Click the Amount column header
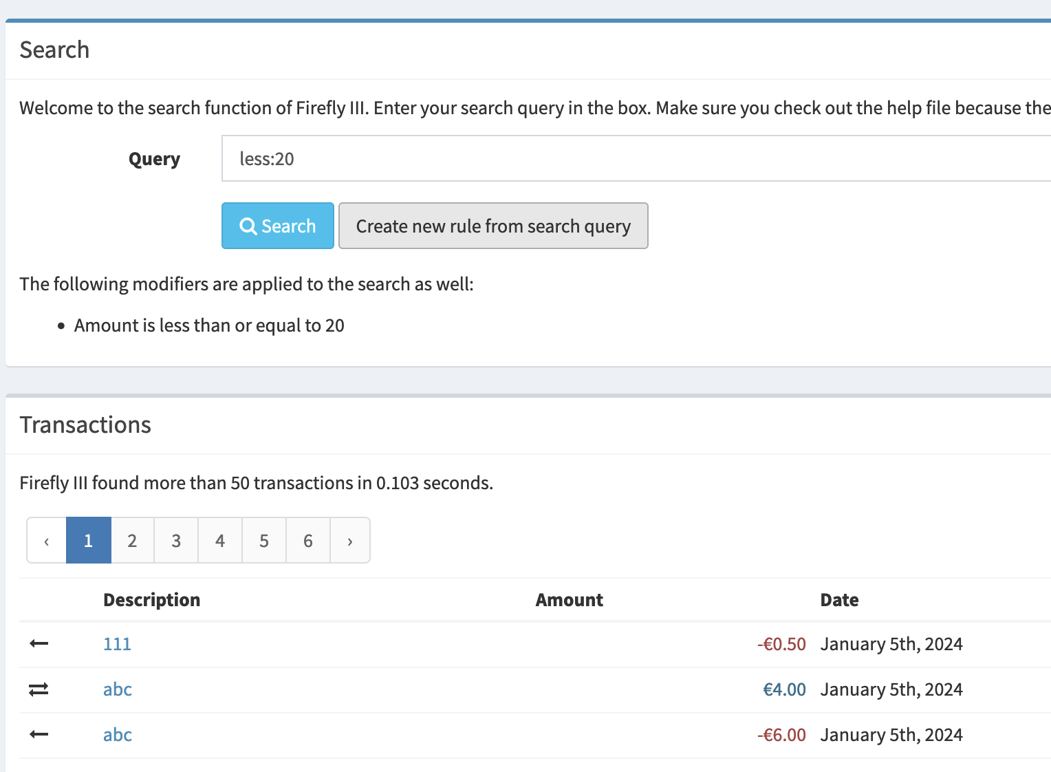Image resolution: width=1051 pixels, height=772 pixels. [569, 599]
